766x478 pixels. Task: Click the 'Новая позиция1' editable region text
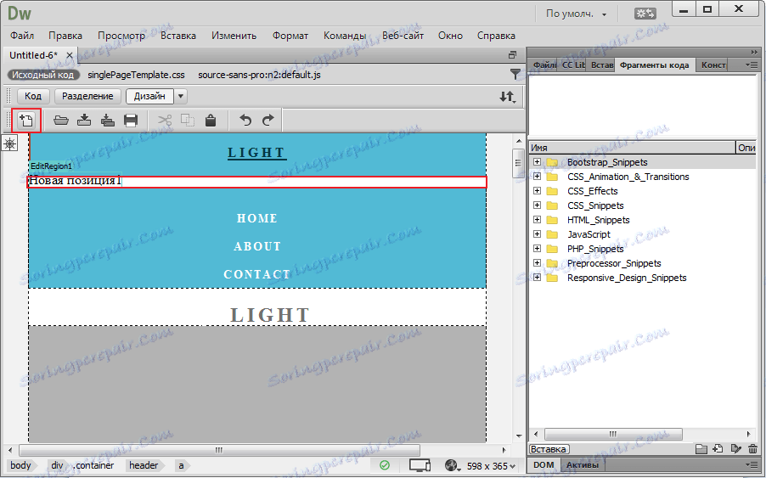[x=74, y=181]
